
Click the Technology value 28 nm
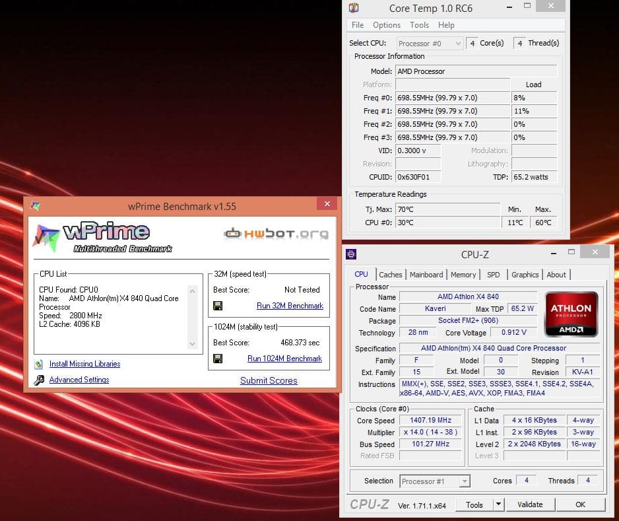pyautogui.click(x=418, y=332)
